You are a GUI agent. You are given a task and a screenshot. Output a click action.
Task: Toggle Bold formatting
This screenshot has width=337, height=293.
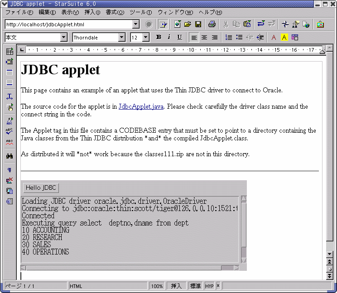(x=159, y=37)
